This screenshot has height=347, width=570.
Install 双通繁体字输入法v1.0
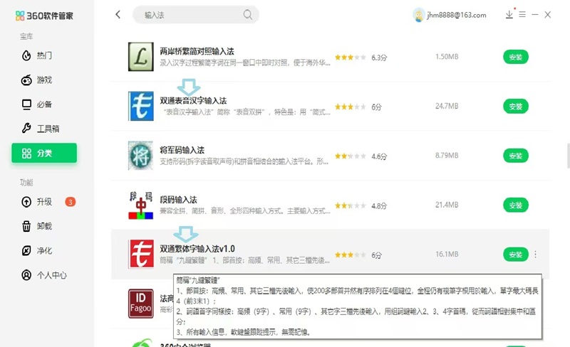click(516, 255)
